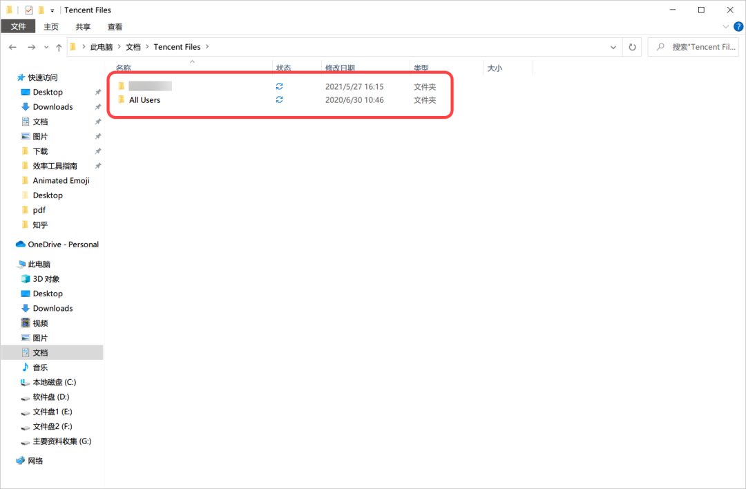Sort by the 名称 column header
This screenshot has width=746, height=489.
click(123, 68)
